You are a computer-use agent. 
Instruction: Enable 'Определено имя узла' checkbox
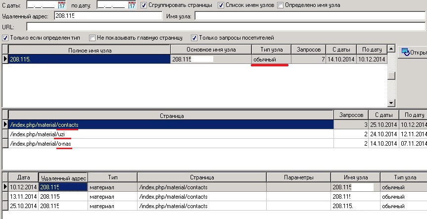point(280,5)
